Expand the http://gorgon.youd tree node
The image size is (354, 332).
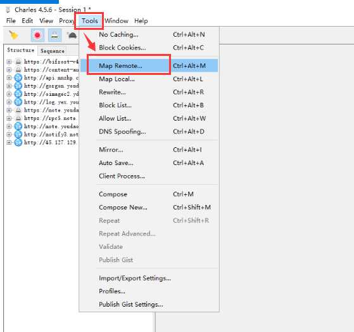pos(9,86)
